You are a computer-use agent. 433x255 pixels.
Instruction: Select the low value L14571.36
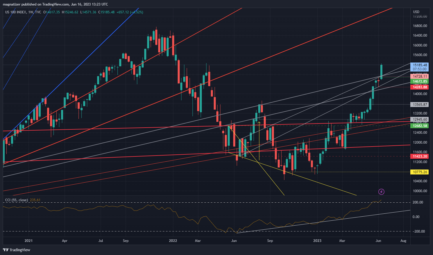pyautogui.click(x=88, y=12)
